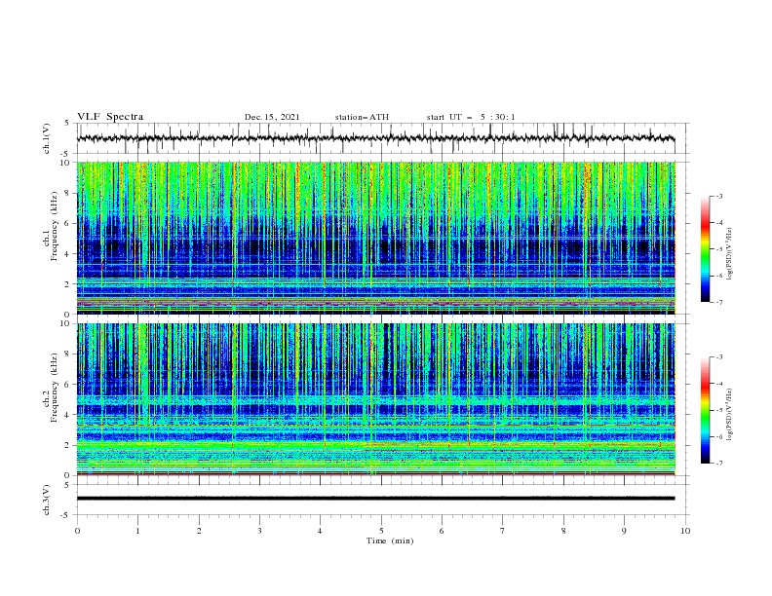This screenshot has width=772, height=596.
Task: Click the "8" tick on the time axis
Action: click(x=563, y=531)
